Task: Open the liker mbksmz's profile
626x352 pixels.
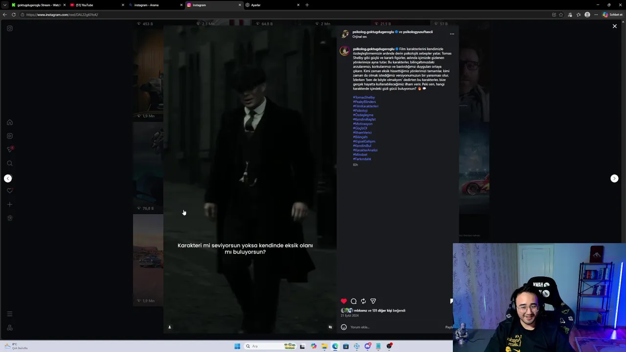Action: [x=360, y=310]
